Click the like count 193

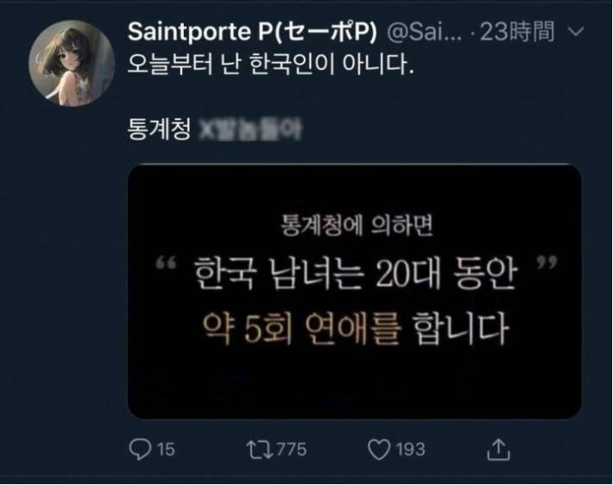tap(410, 450)
